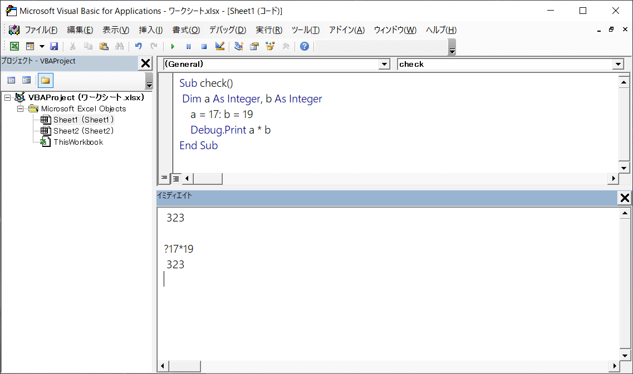Collapse the Microsoft Excel Objects node
Image resolution: width=633 pixels, height=374 pixels.
pyautogui.click(x=21, y=108)
